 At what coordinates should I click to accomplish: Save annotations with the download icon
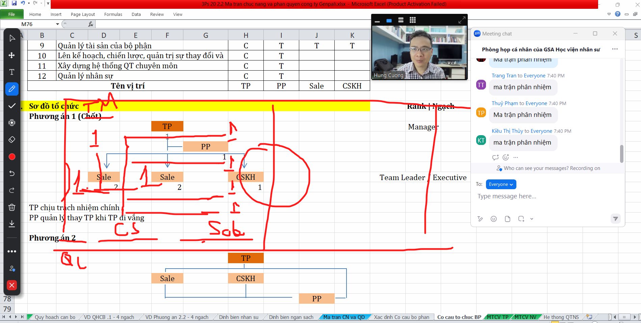[12, 224]
